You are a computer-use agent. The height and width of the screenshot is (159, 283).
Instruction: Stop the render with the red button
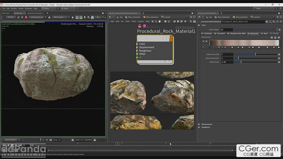(26, 17)
